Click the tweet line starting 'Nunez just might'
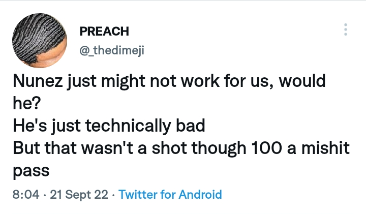Image resolution: width=366 pixels, height=214 pixels. [x=168, y=81]
